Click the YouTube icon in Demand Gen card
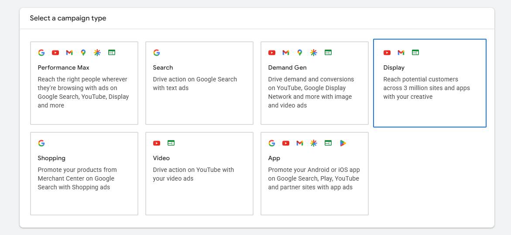This screenshot has height=235, width=511. pos(272,53)
